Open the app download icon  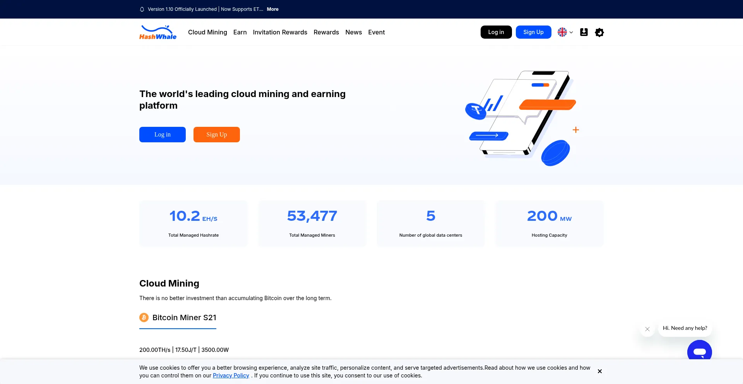tap(584, 32)
